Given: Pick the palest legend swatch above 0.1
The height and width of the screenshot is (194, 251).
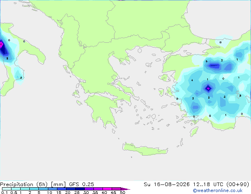Looking at the screenshot, I should coord(7,189).
